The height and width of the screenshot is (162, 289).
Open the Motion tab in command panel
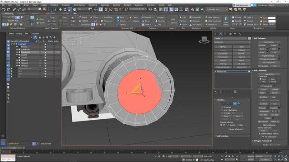pos(230,34)
